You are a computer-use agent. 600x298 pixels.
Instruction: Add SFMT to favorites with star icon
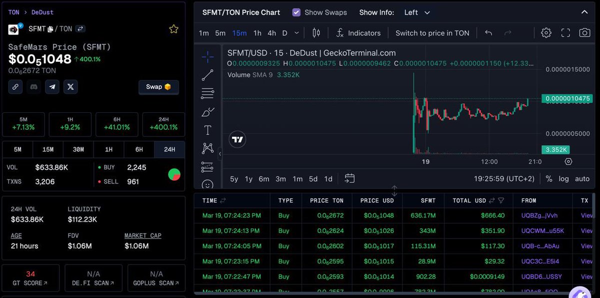pyautogui.click(x=173, y=29)
